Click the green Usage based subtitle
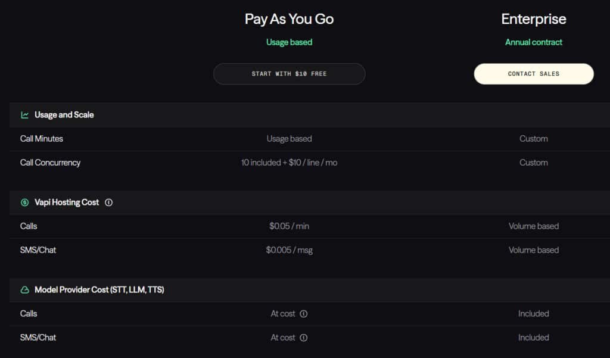Image resolution: width=610 pixels, height=358 pixels. [x=289, y=42]
